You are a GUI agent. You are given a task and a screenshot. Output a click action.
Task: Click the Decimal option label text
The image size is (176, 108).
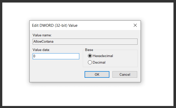tap(99, 62)
